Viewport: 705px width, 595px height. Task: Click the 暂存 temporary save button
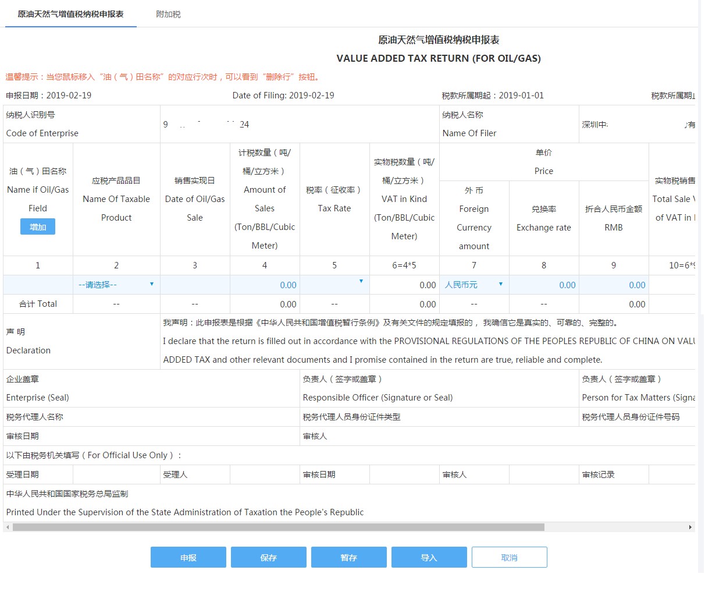tap(348, 557)
